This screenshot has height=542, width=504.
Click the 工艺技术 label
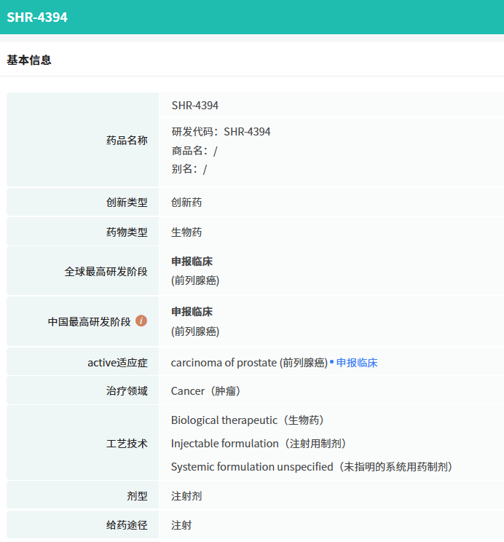point(127,443)
